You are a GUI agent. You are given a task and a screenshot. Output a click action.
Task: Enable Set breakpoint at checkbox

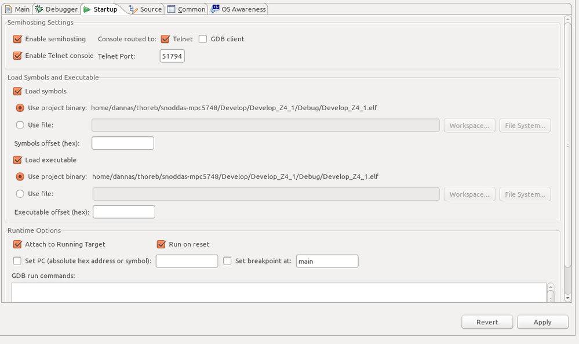227,261
